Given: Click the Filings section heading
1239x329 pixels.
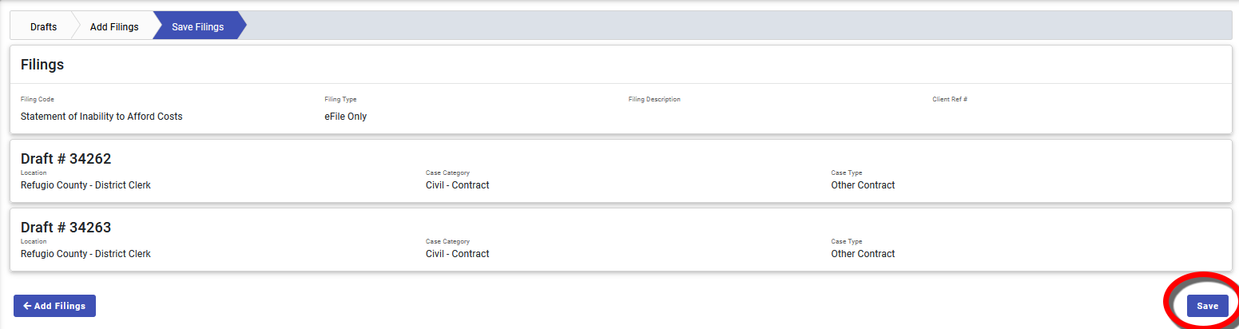Looking at the screenshot, I should tap(42, 65).
